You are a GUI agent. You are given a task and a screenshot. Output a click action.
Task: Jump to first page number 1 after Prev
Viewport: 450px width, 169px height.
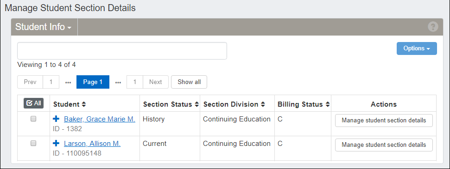[x=51, y=82]
